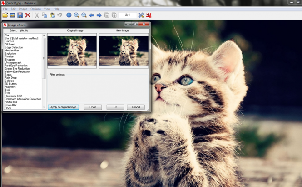Image resolution: width=302 pixels, height=187 pixels.
Task: Select Red Eye Reduction effect
Action: click(x=16, y=66)
